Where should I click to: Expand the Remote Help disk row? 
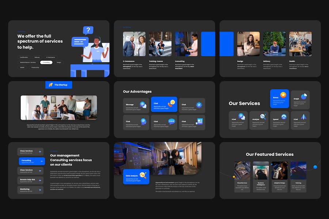coord(40,180)
